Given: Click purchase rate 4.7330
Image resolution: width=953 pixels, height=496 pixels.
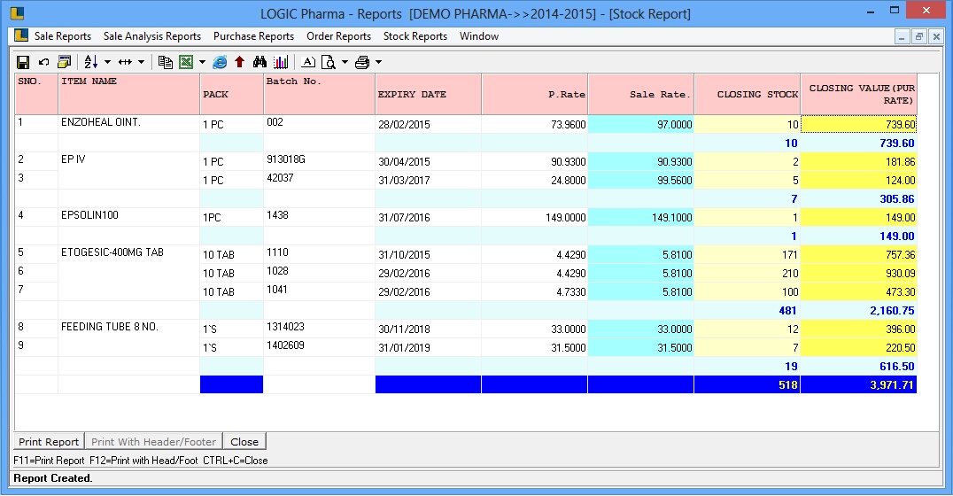Looking at the screenshot, I should point(570,291).
